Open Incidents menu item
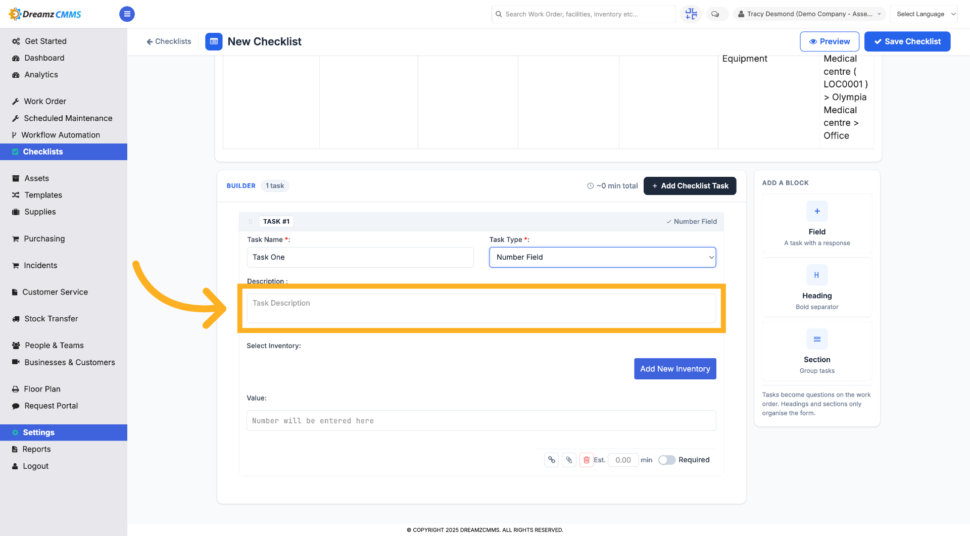This screenshot has height=536, width=970. pos(40,265)
